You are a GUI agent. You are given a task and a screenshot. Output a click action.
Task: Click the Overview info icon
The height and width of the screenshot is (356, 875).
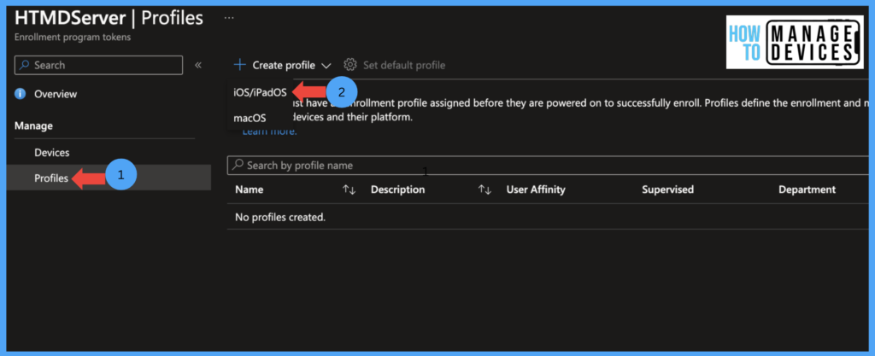[21, 94]
